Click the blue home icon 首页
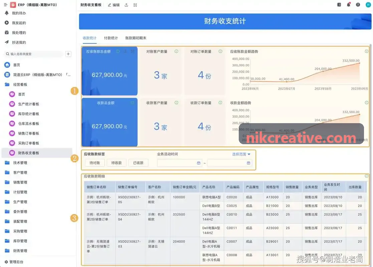This screenshot has height=267, width=373. tap(7, 65)
